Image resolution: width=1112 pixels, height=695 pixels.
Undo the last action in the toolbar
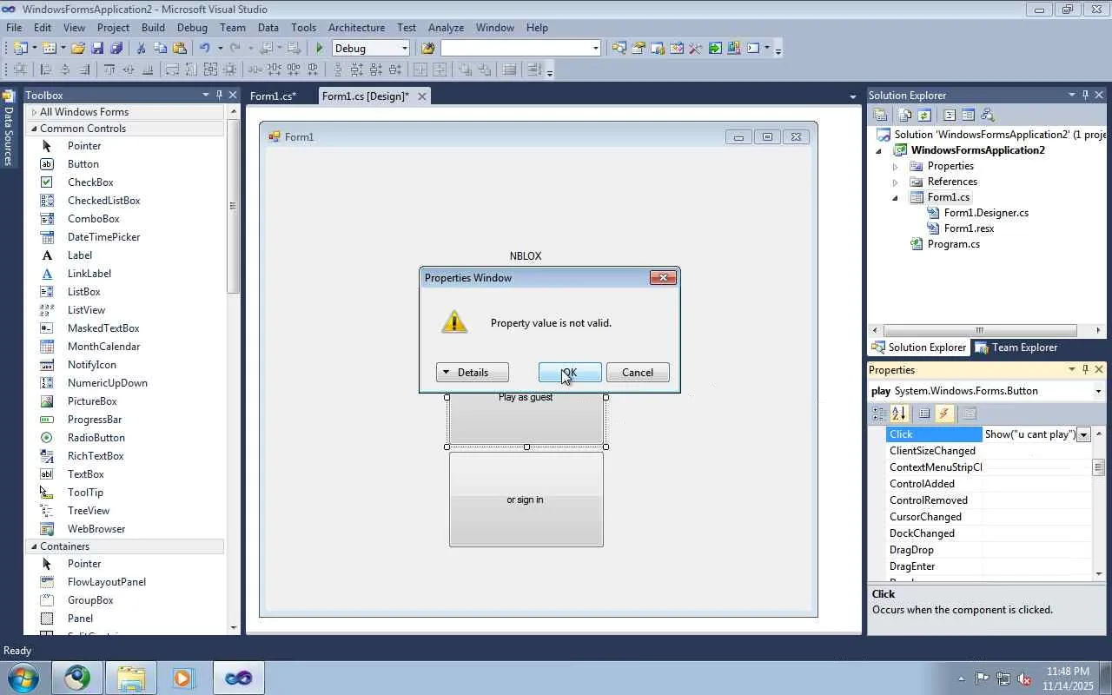(205, 49)
